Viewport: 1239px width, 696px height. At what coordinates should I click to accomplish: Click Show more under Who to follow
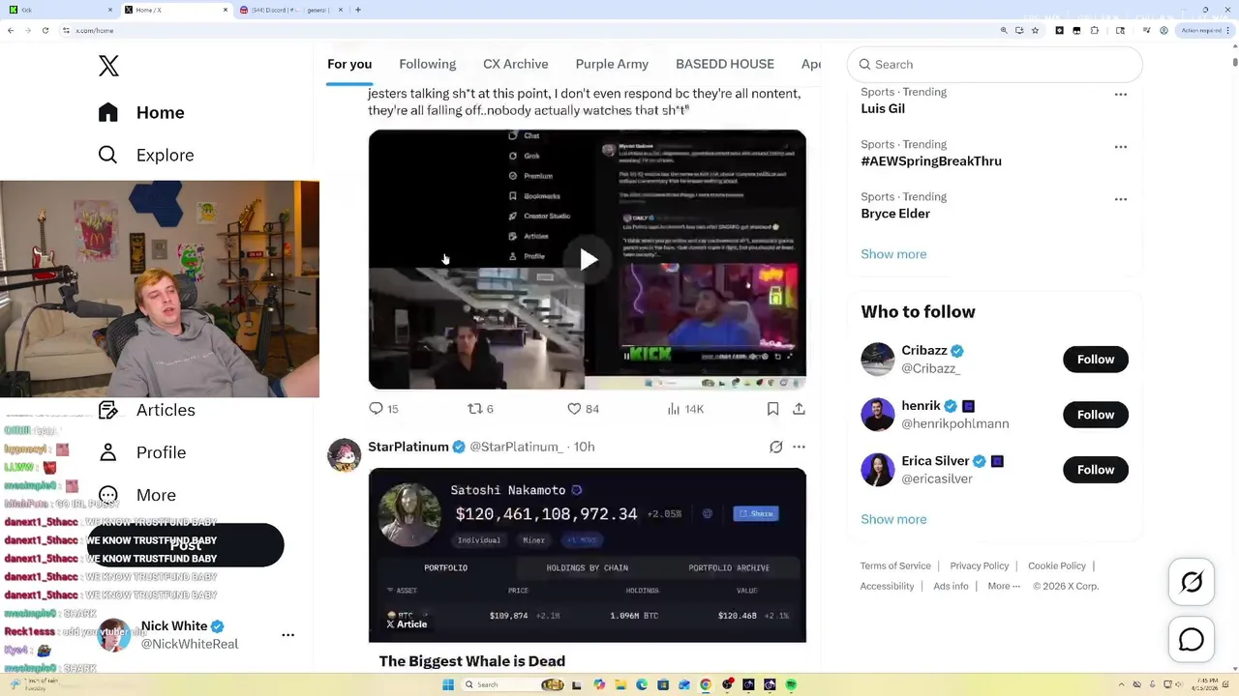click(893, 519)
